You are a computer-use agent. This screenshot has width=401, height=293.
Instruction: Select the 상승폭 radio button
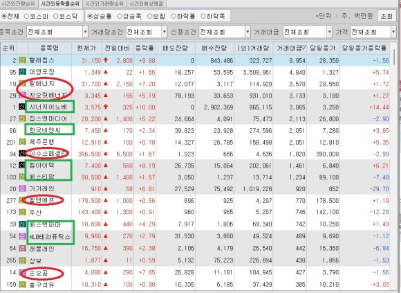(x=120, y=16)
